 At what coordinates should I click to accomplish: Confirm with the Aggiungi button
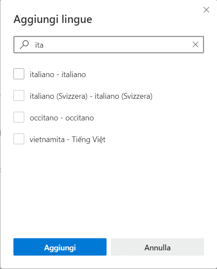click(x=60, y=247)
